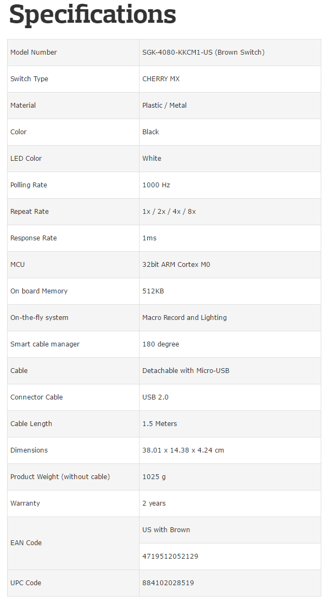The width and height of the screenshot is (324, 602).
Task: Click the Specifications heading
Action: (92, 15)
